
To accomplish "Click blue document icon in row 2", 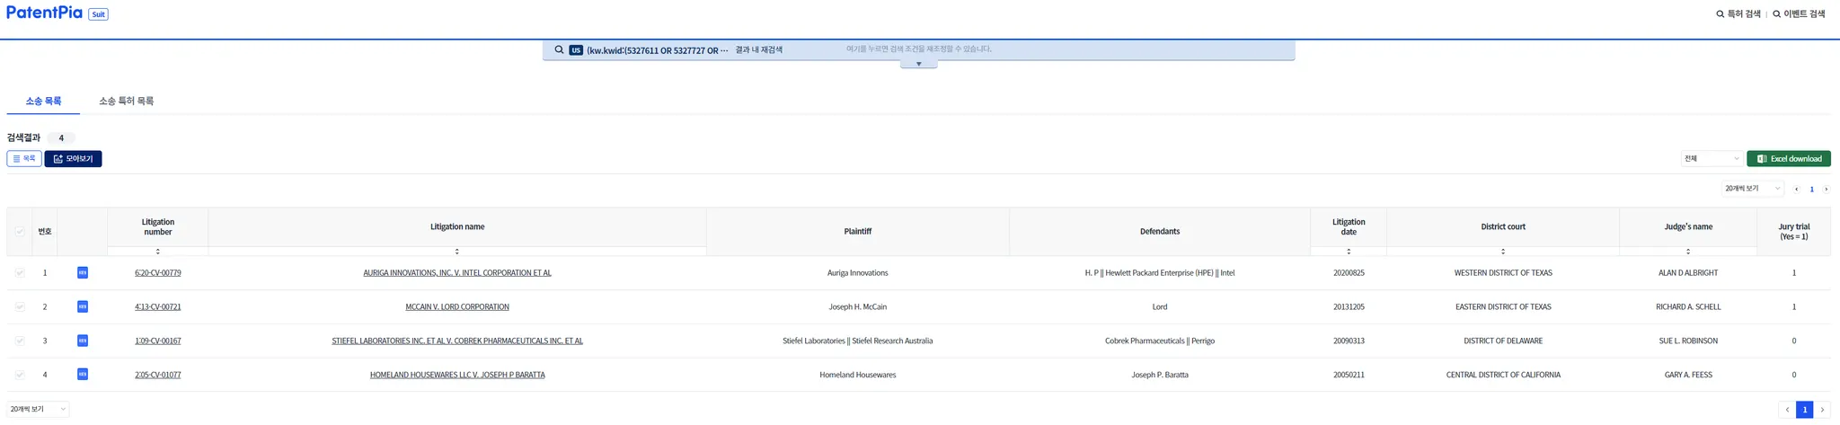I will tap(83, 307).
